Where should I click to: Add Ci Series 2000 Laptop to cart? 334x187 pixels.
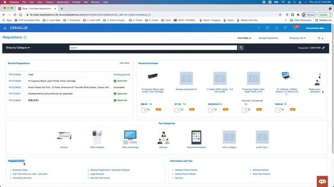[216, 110]
